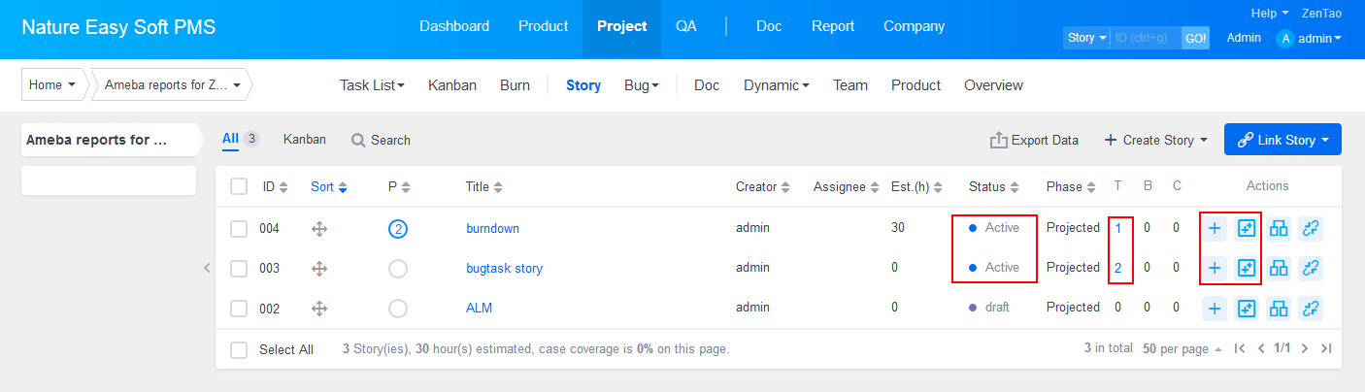Unlink the burndown story via chain icon
The height and width of the screenshot is (392, 1365).
tap(1311, 229)
